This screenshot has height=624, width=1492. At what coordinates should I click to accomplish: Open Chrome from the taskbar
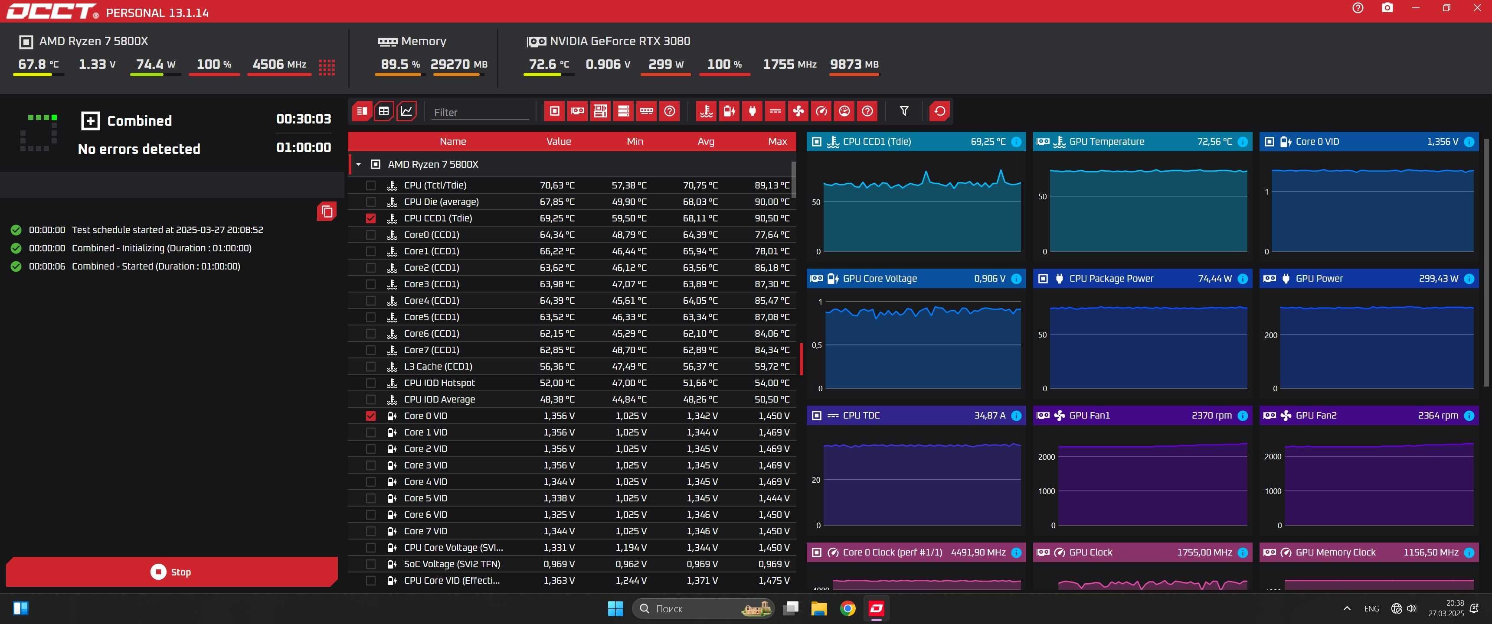[847, 608]
